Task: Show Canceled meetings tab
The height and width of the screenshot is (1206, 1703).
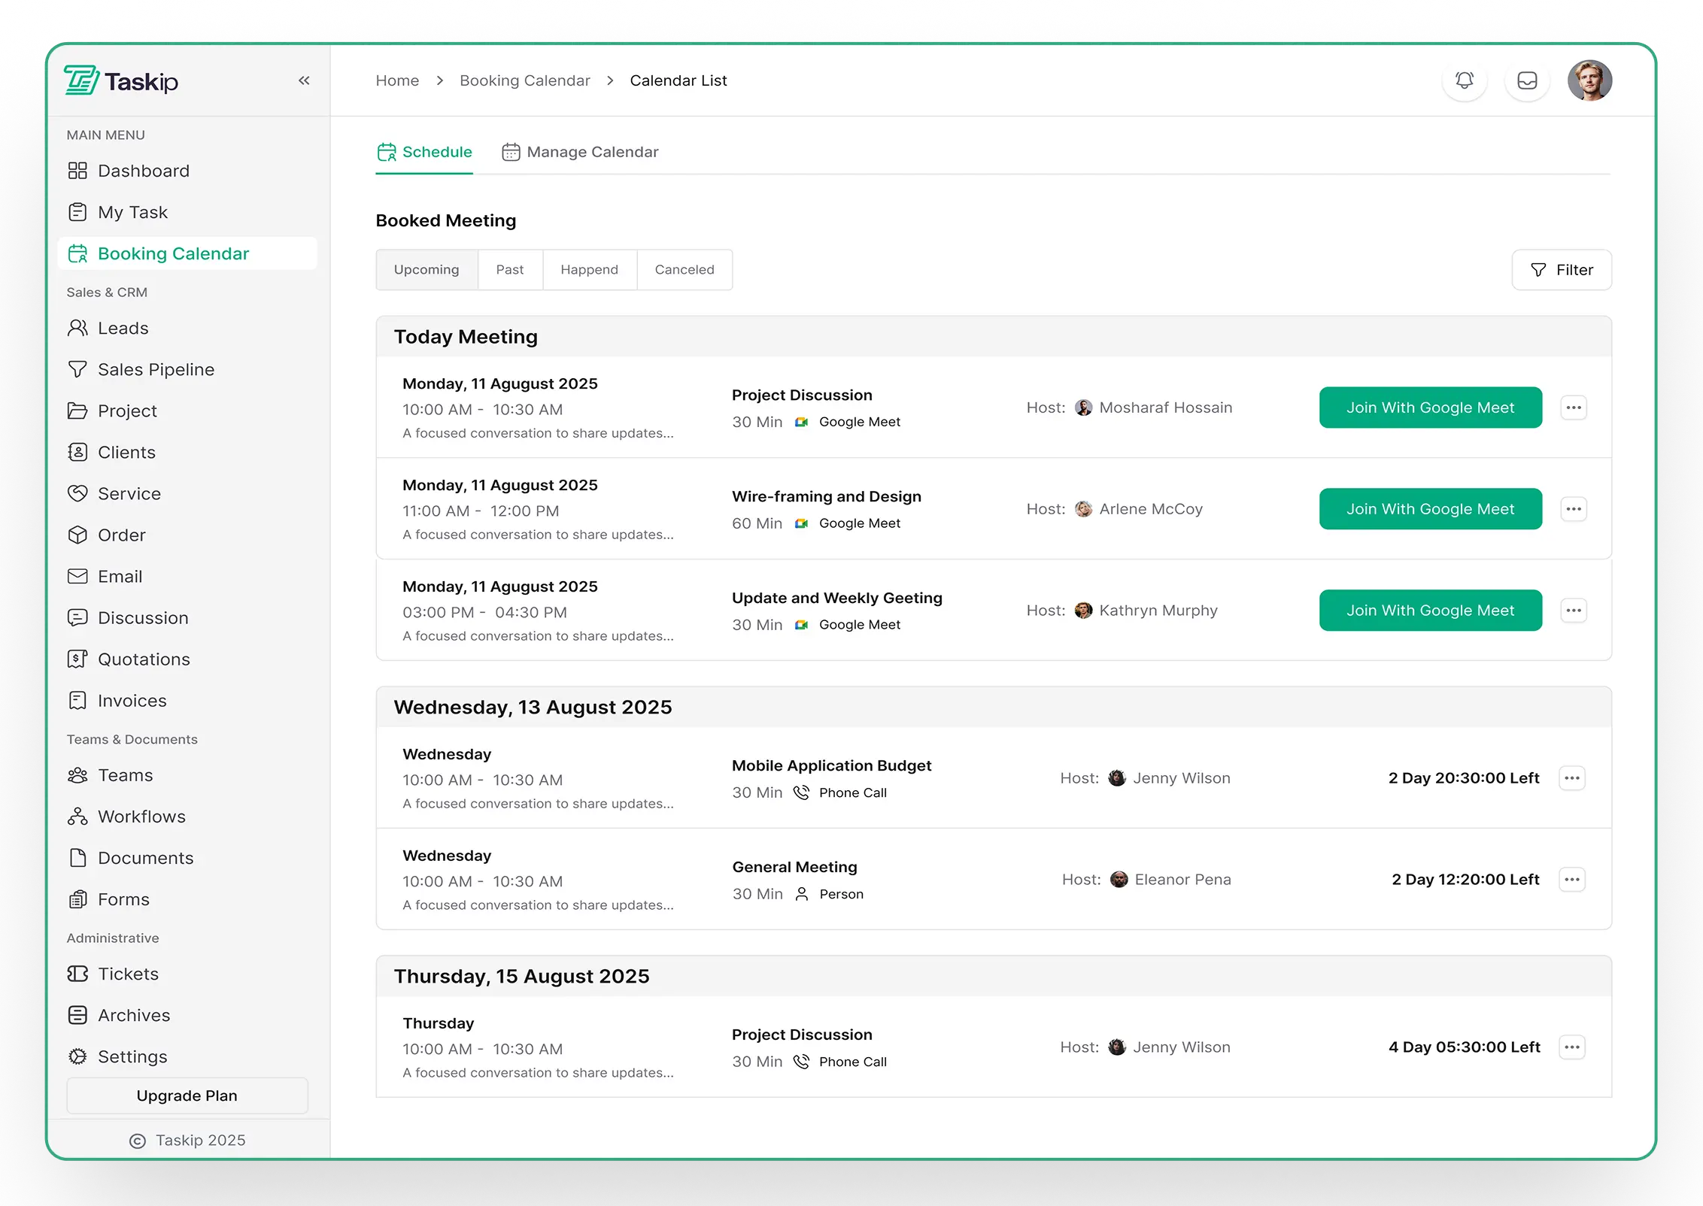Action: (x=684, y=270)
